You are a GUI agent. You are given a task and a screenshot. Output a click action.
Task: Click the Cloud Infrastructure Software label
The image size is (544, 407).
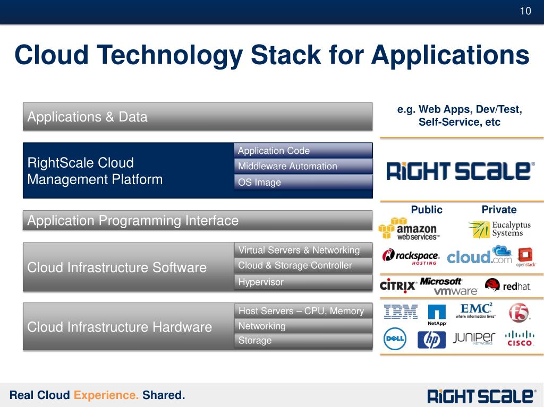coord(117,267)
